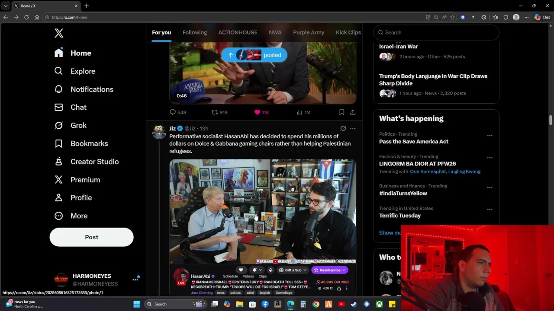554x311 pixels.
Task: Open more options for Terrific Tuesday trend
Action: (490, 209)
